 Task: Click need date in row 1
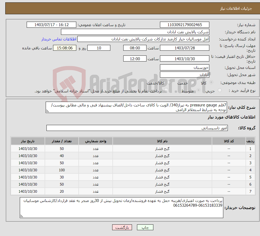click(x=28, y=149)
